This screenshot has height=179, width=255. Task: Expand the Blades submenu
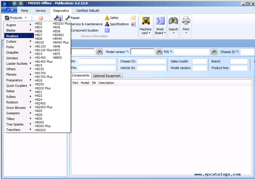click(x=19, y=30)
